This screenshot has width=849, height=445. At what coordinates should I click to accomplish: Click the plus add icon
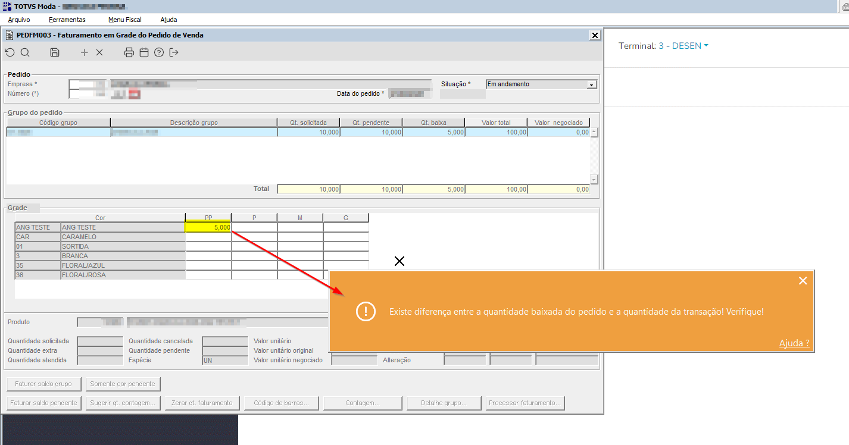tap(85, 52)
